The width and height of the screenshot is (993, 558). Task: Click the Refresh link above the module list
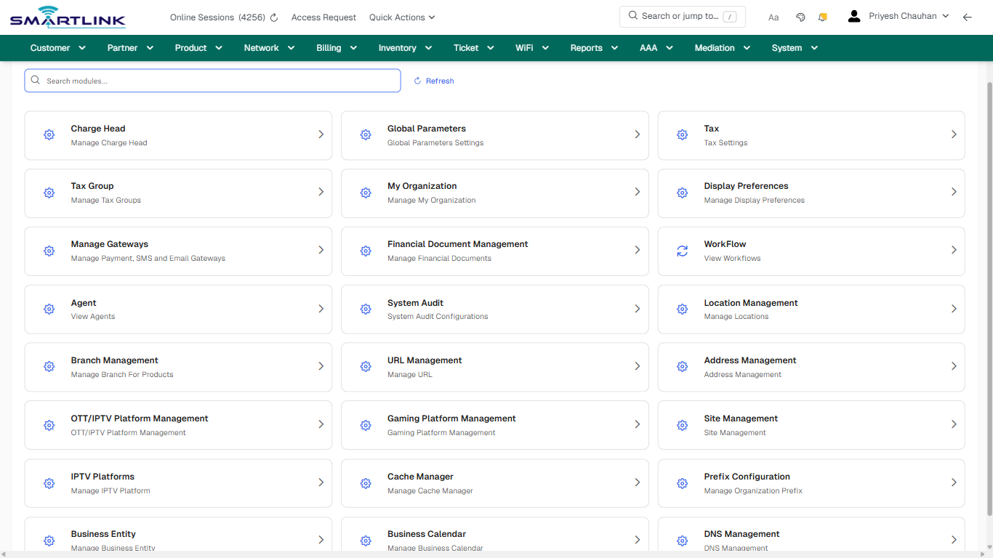coord(433,81)
